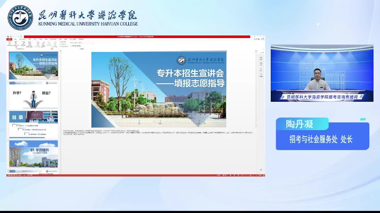Toggle the Show Media Controls checkbox

tap(64, 46)
